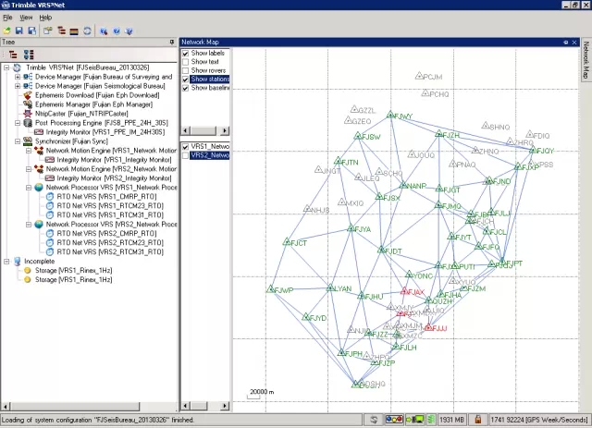The height and width of the screenshot is (428, 592).
Task: Select RTO Net VRS VRS1_CMRP_RTO item
Action: pos(106,197)
